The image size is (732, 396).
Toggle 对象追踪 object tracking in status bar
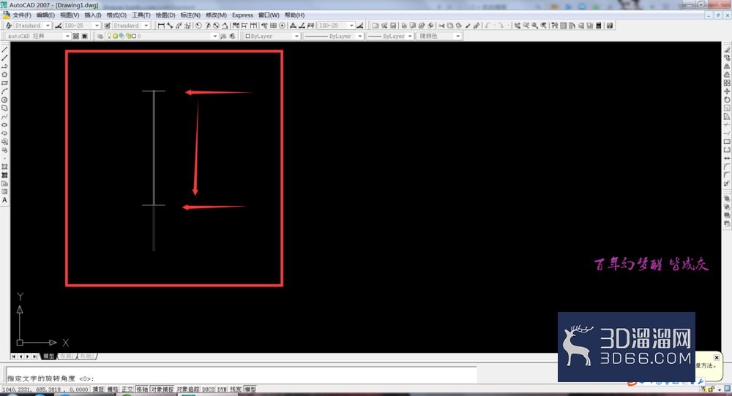point(187,389)
